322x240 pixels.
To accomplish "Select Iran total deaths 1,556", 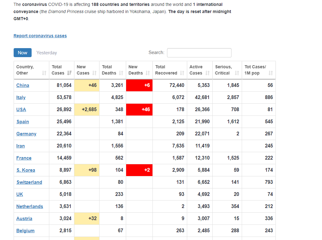I will pyautogui.click(x=117, y=146).
